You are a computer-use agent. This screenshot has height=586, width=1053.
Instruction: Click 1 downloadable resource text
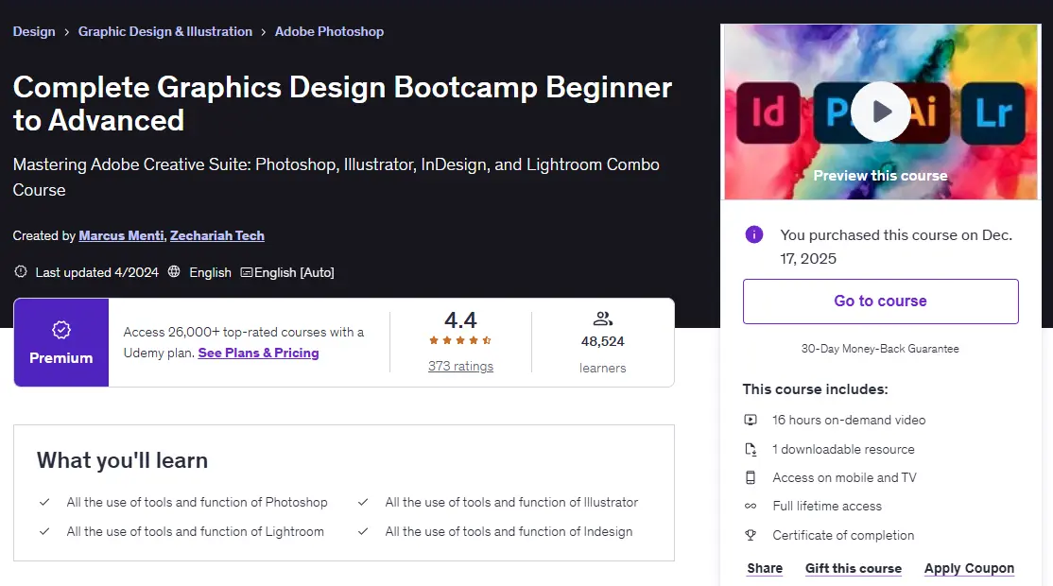tap(843, 449)
